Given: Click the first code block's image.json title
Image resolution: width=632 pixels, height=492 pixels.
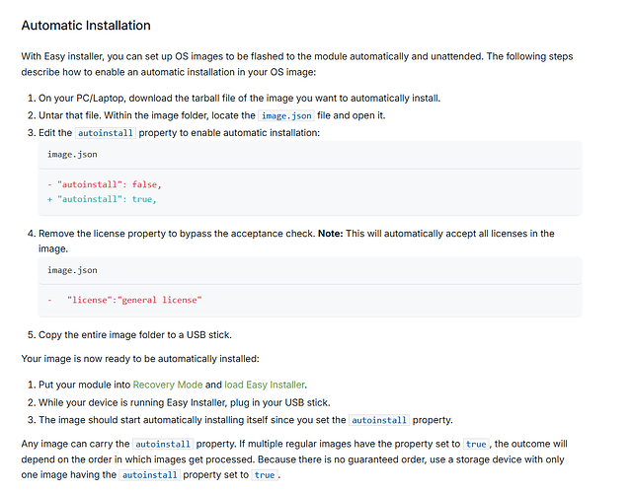Looking at the screenshot, I should click(72, 155).
